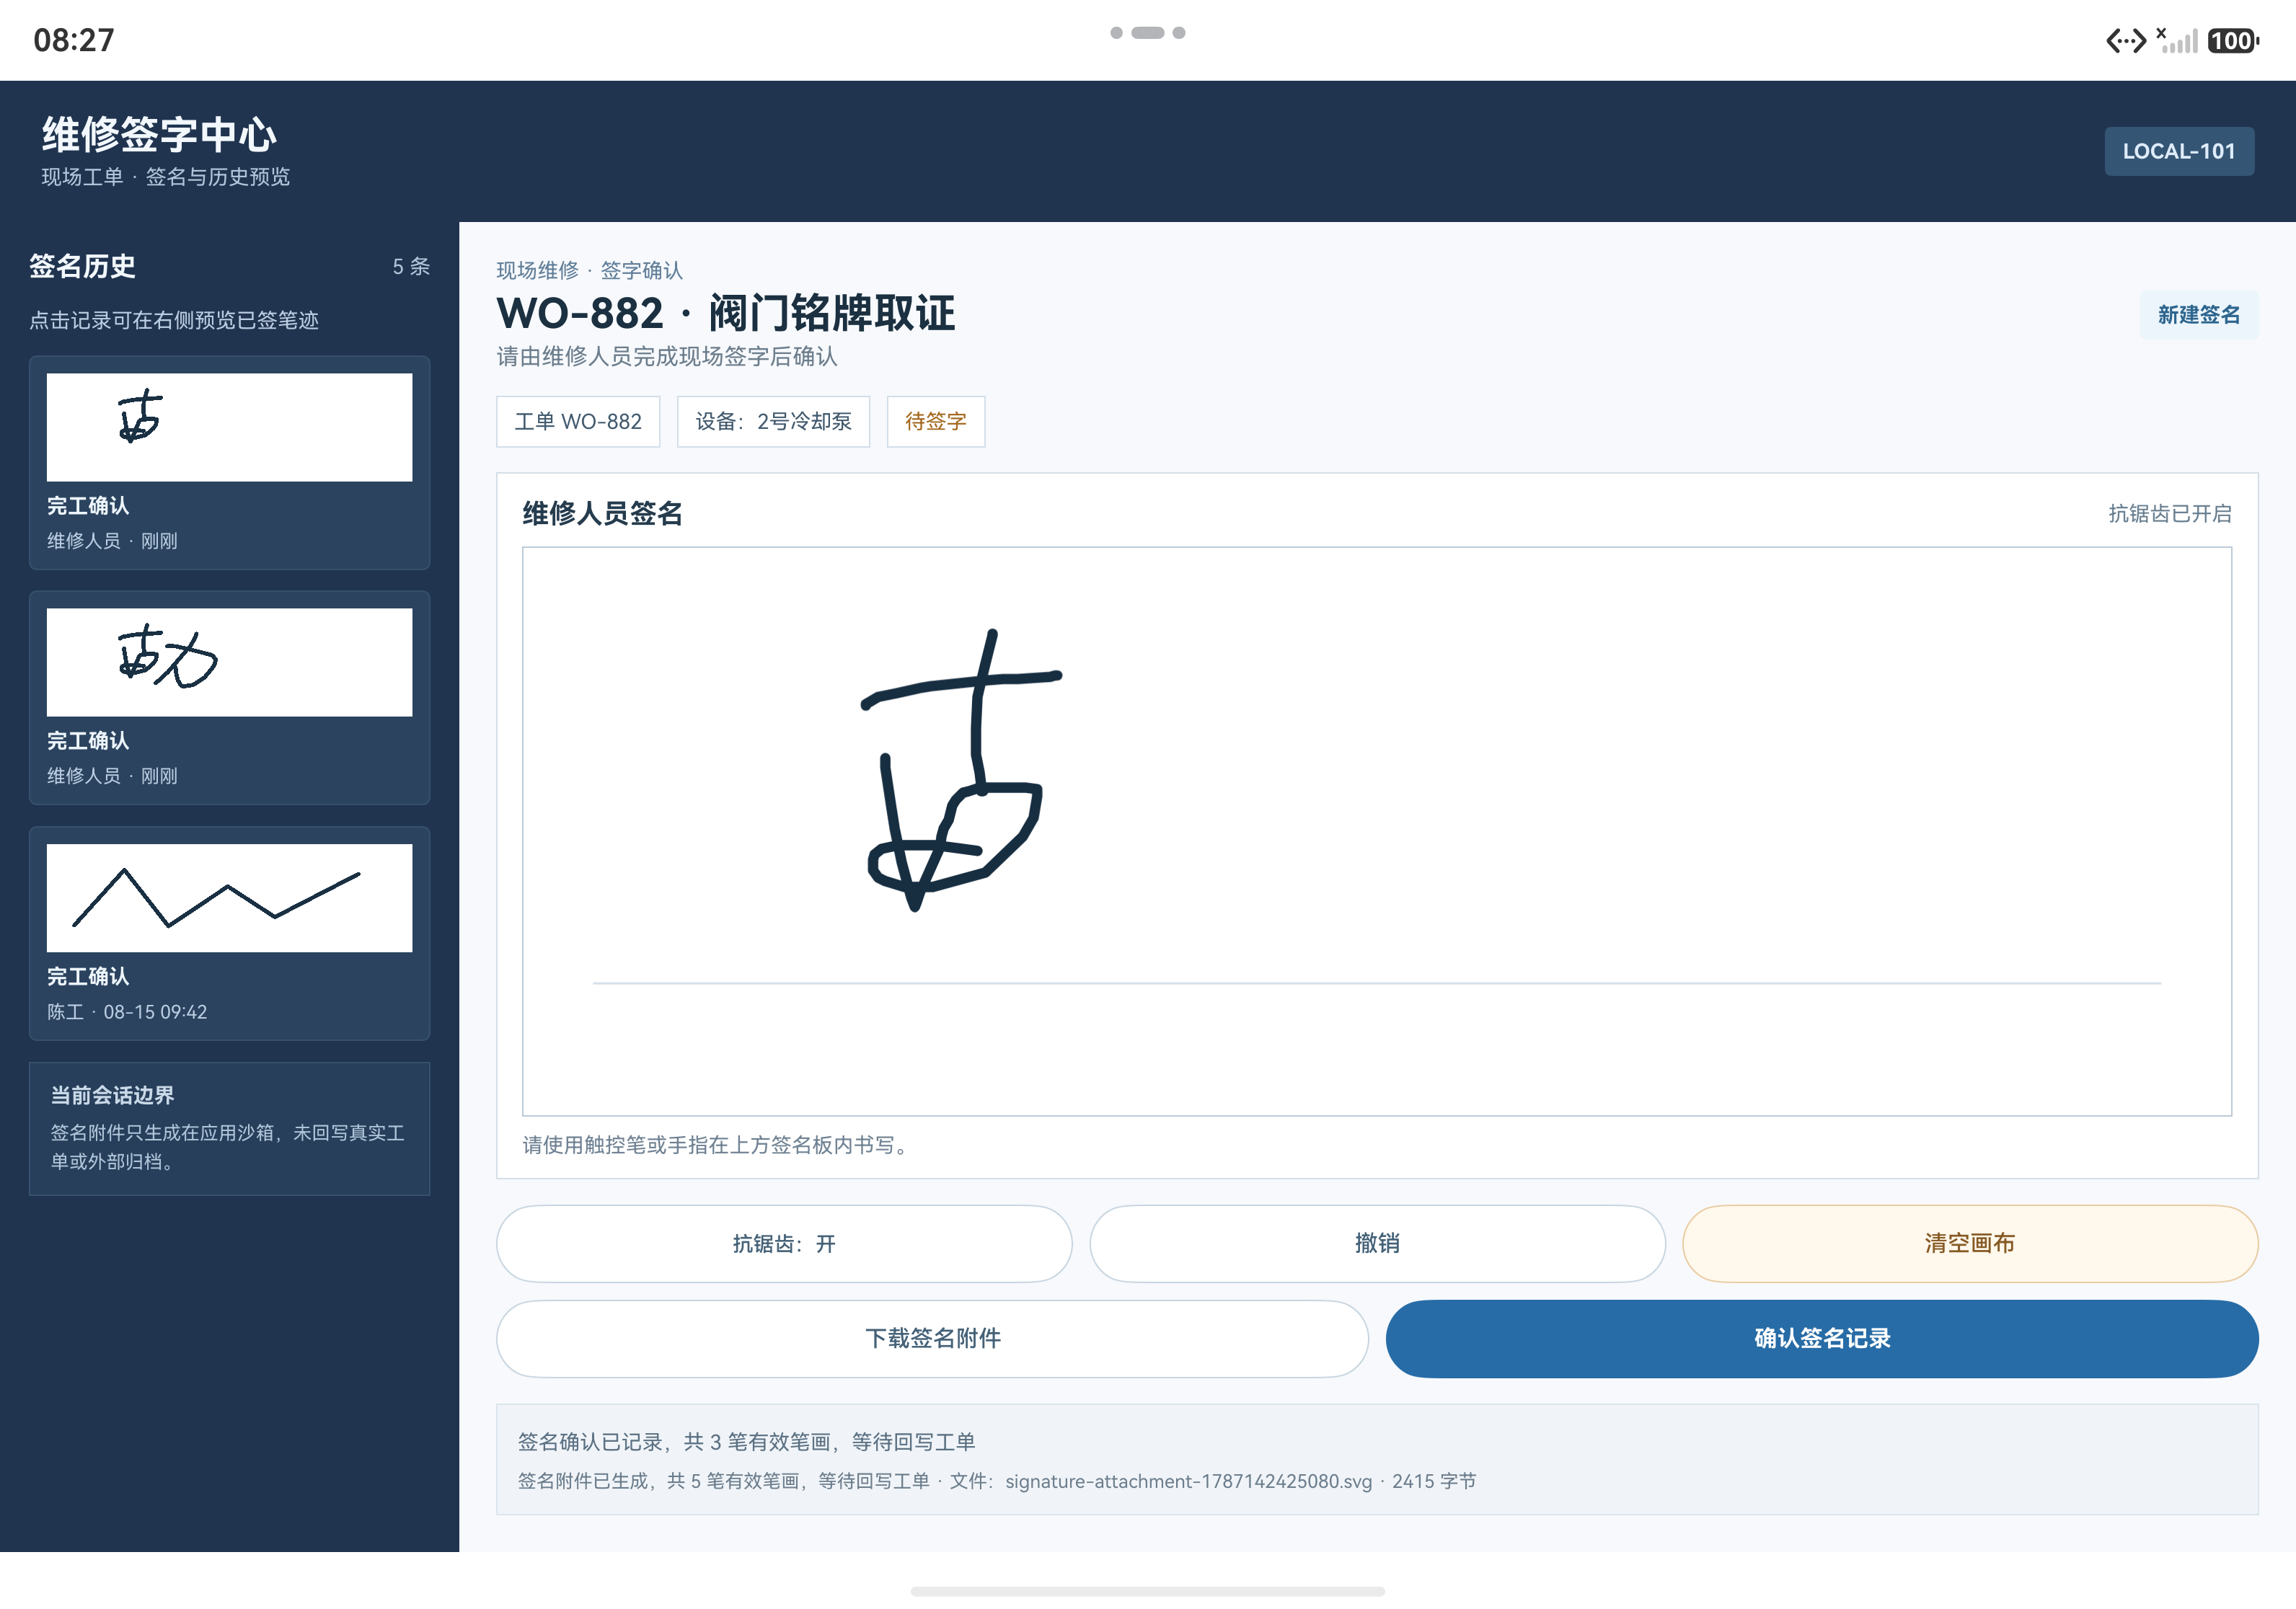This screenshot has width=2296, height=1609.
Task: Tap inside the 维修人员签名 signature pad
Action: click(1377, 831)
